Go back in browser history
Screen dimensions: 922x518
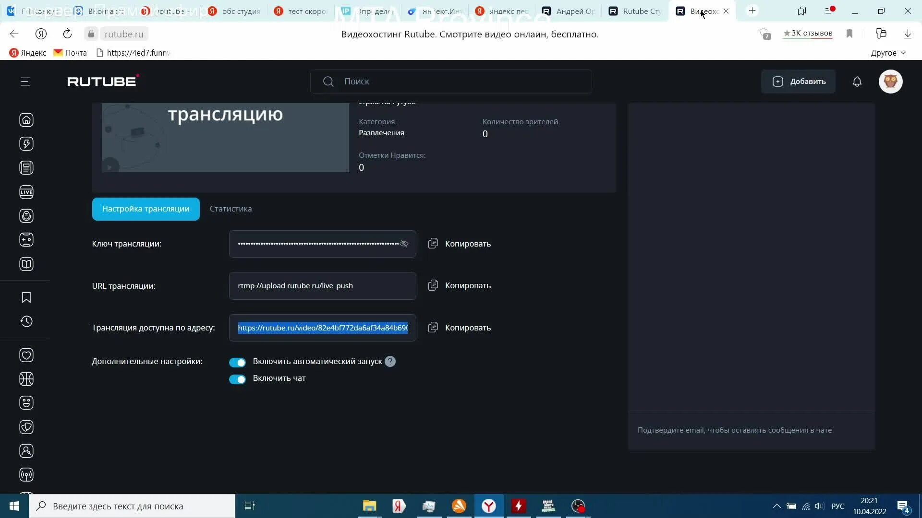pyautogui.click(x=14, y=34)
